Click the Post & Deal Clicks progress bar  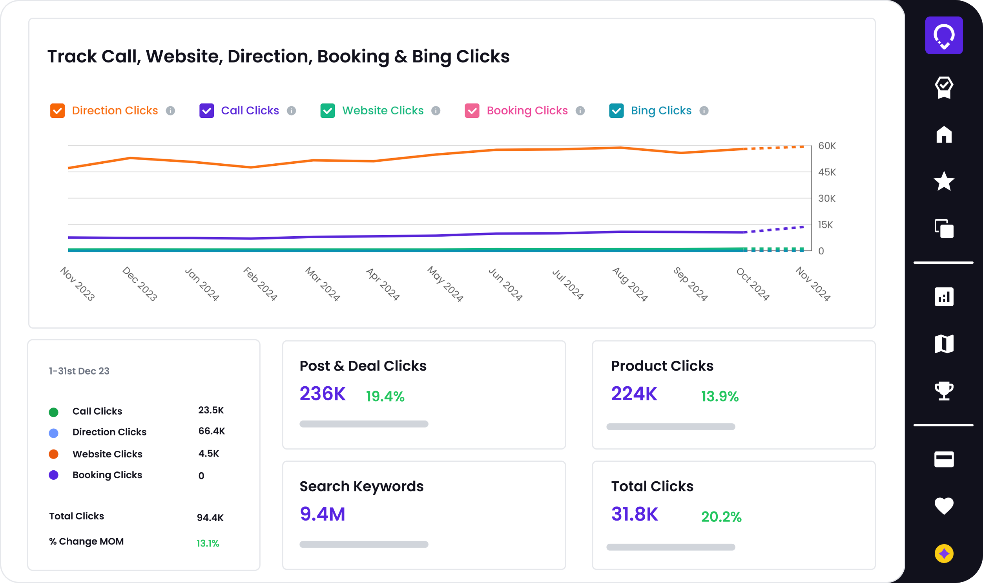click(x=363, y=424)
